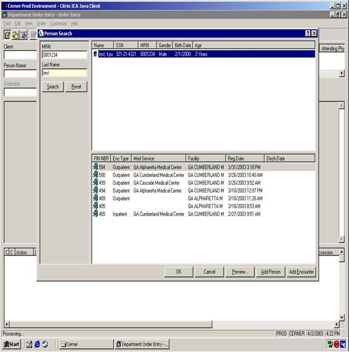Viewport: 349px width, 352px height.
Task: Click the Birth Date column header
Action: (183, 45)
